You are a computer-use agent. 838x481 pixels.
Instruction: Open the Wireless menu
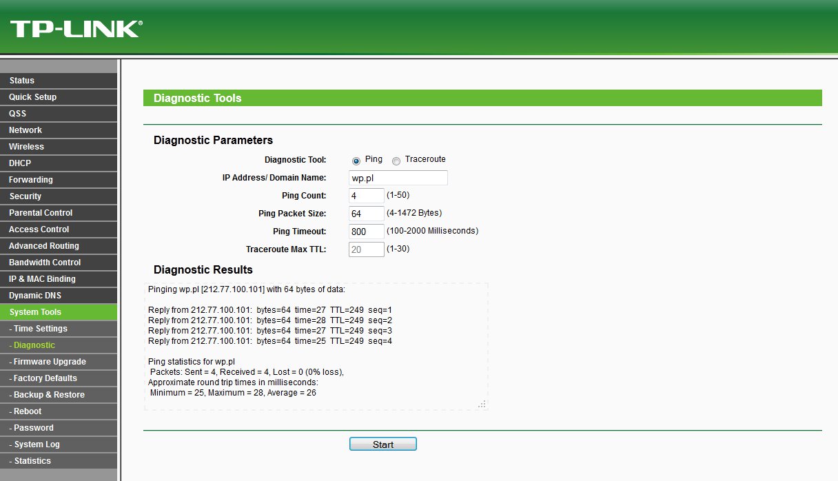[x=59, y=147]
